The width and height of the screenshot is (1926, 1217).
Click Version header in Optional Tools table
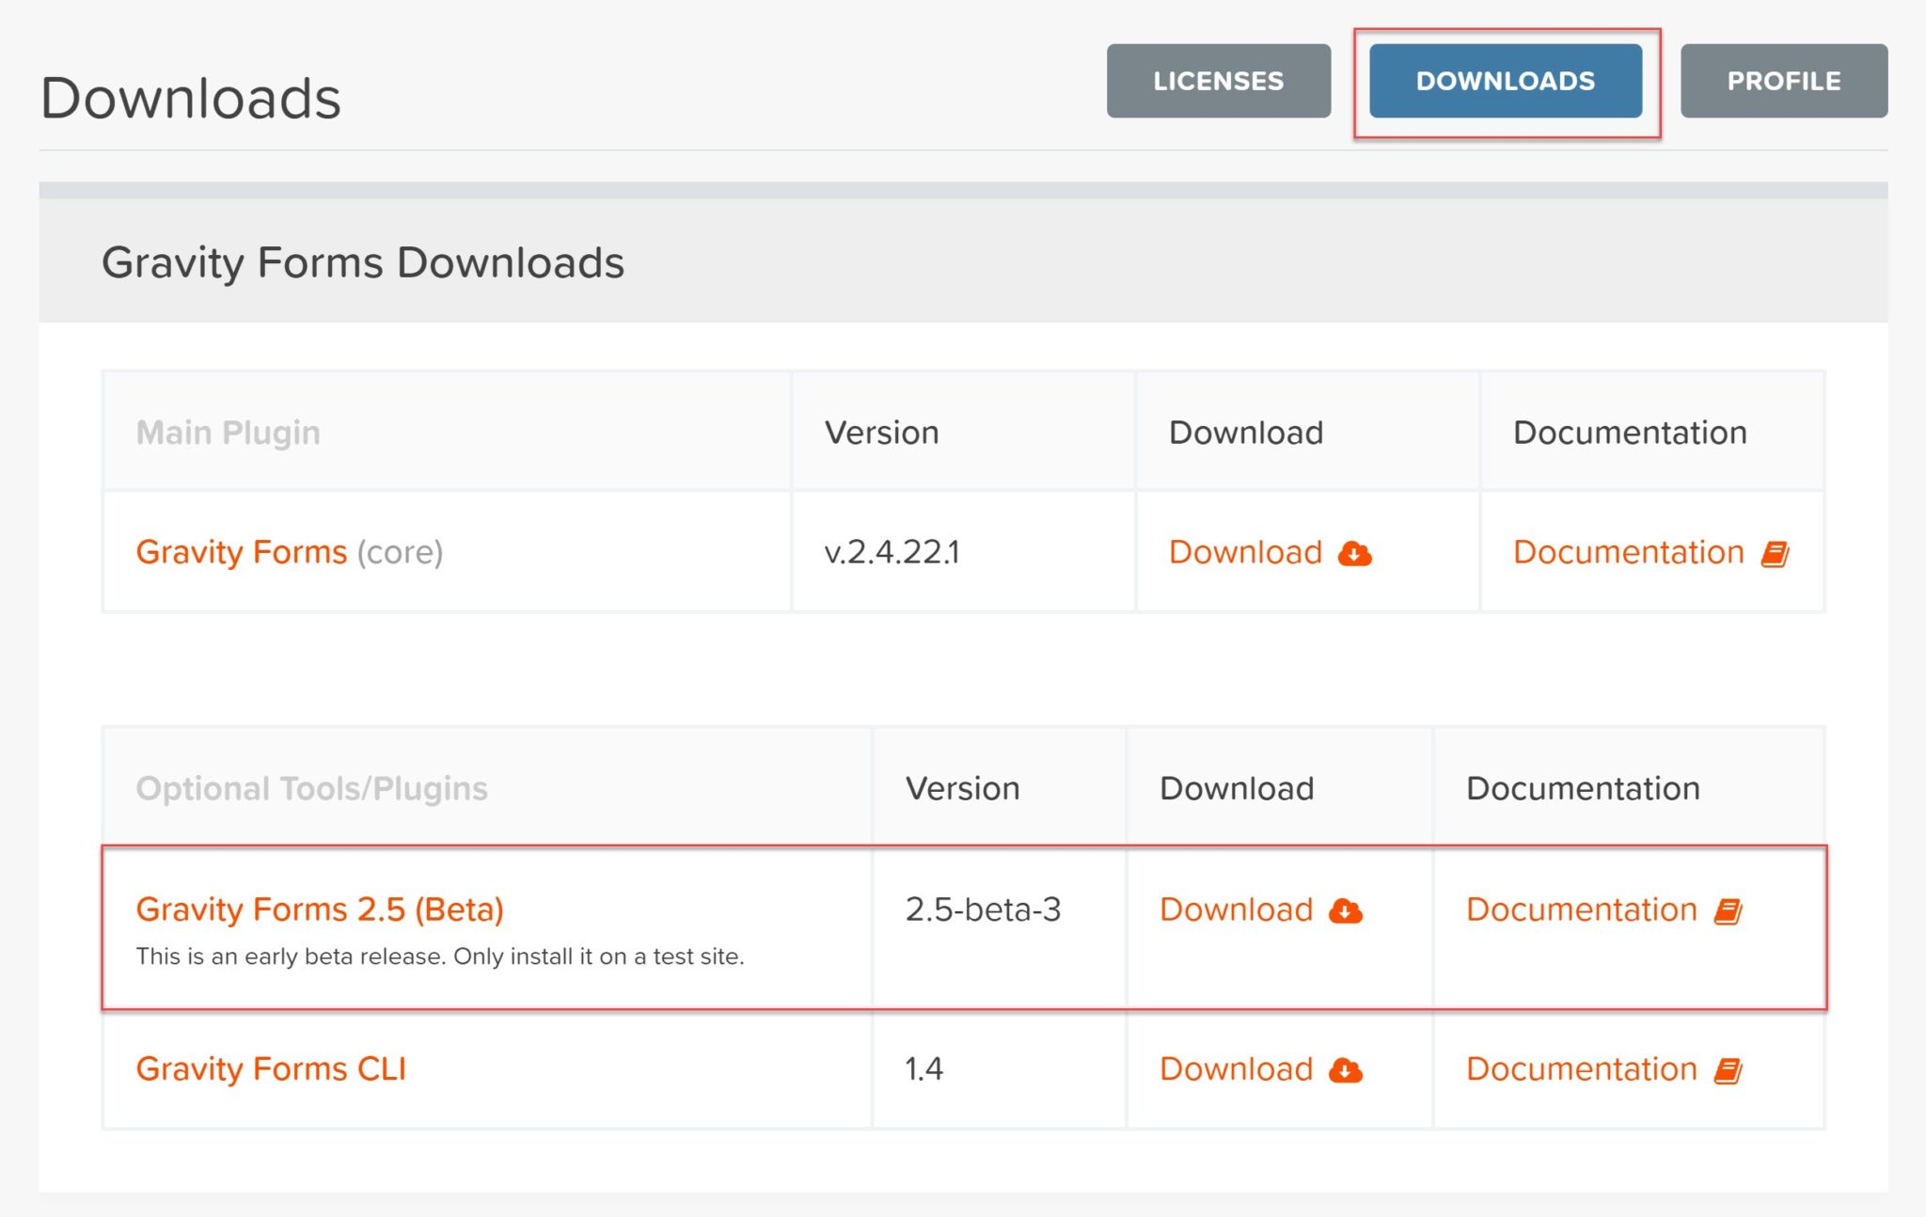pos(963,788)
